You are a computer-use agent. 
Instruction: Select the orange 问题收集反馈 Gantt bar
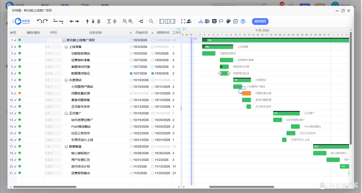246,93
